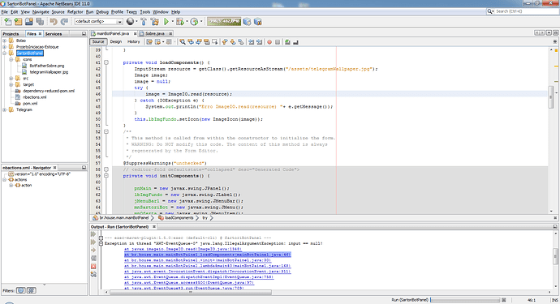Toggle Highlight Search in editor toolbar
The image size is (560, 304).
click(x=207, y=42)
